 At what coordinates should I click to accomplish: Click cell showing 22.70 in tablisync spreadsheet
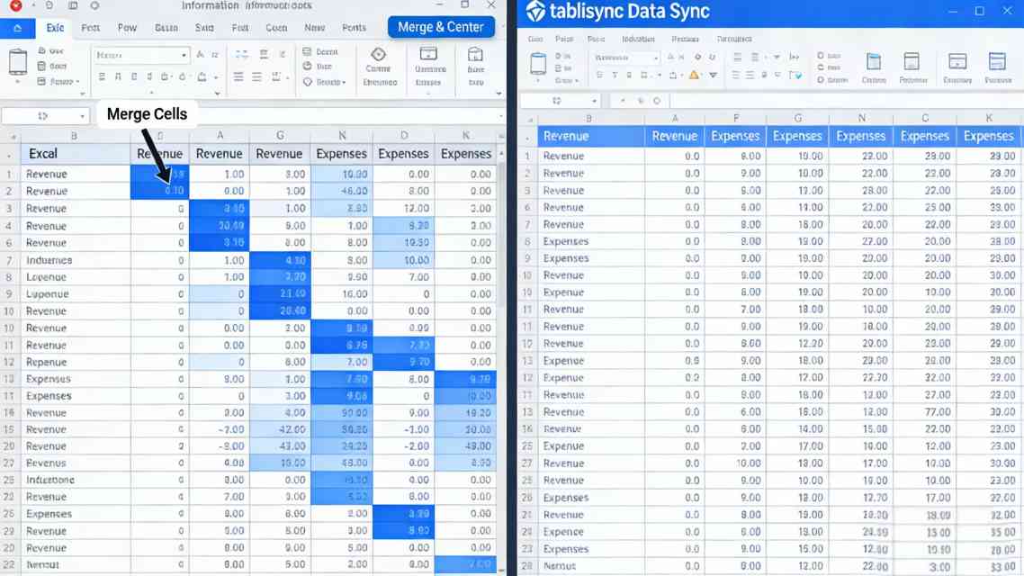[x=861, y=378]
